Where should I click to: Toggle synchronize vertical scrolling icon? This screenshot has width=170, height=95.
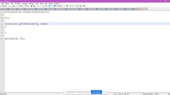point(43,6)
